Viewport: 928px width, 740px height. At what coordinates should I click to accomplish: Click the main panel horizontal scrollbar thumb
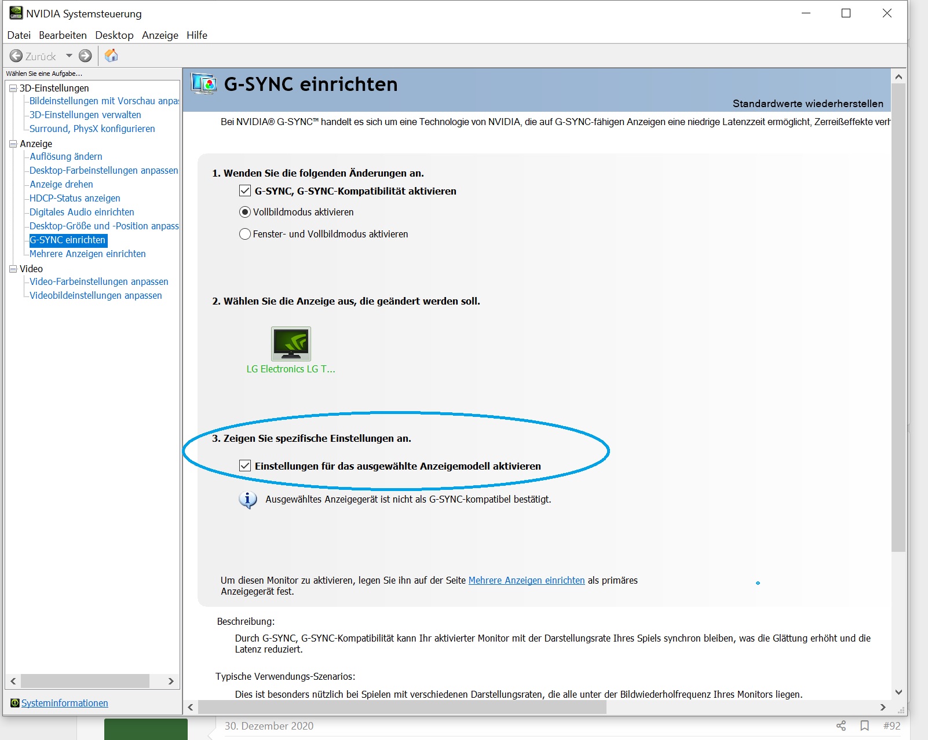(x=402, y=707)
